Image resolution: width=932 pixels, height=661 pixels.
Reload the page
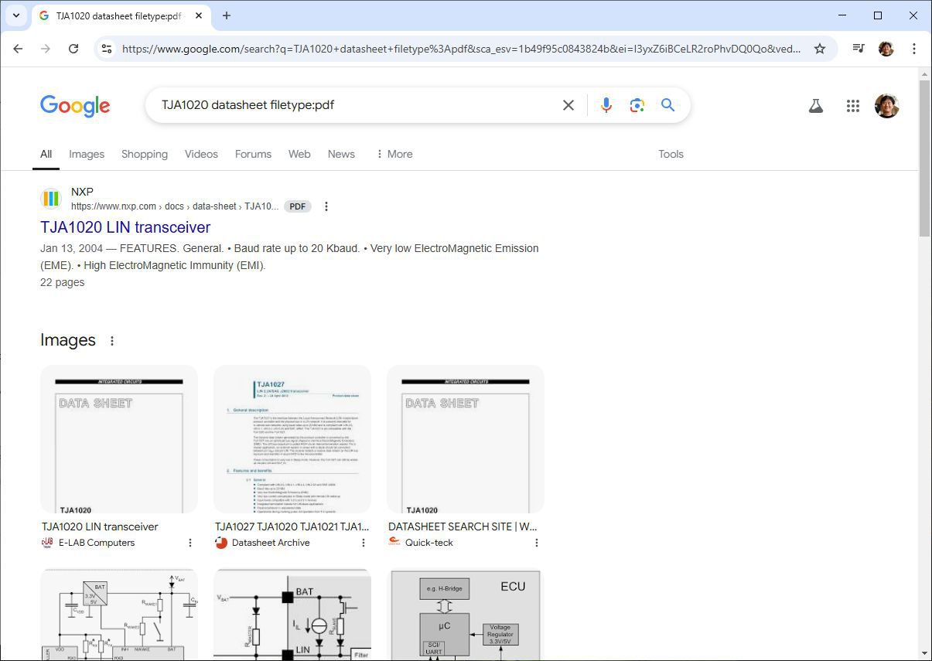(x=73, y=49)
